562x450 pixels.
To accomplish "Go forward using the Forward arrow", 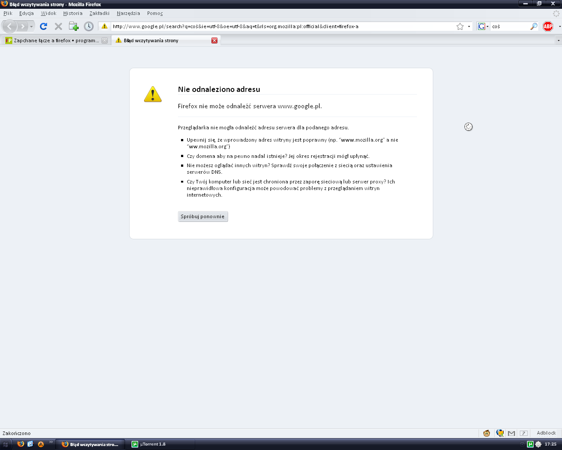I will pos(22,26).
